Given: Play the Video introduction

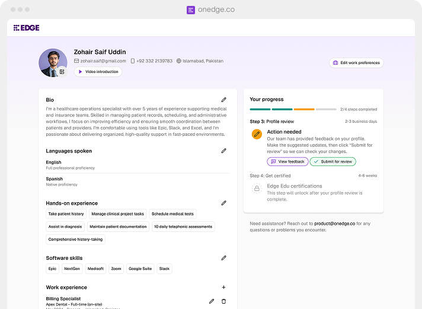Looking at the screenshot, I should 98,72.
